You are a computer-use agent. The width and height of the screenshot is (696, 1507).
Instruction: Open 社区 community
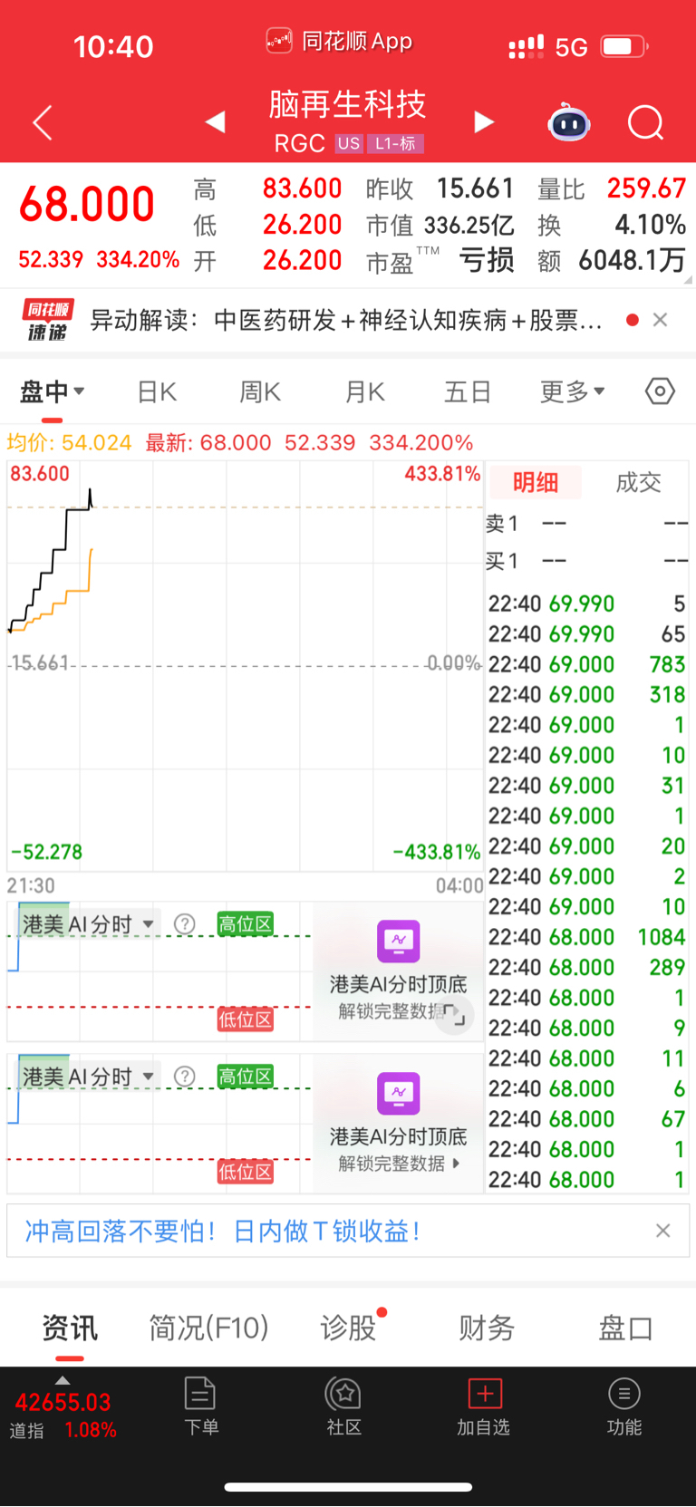pos(343,1406)
